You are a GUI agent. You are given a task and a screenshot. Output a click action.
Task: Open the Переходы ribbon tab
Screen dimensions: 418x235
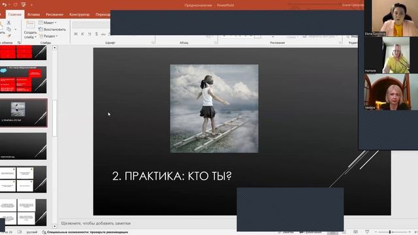coord(103,14)
